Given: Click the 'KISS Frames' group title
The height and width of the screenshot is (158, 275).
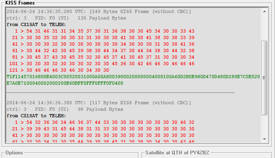Looking at the screenshot, I should point(20,2).
